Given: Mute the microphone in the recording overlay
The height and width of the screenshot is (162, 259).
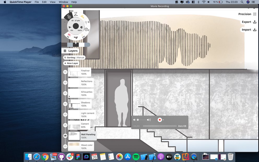Looking at the screenshot, I should click(134, 120).
